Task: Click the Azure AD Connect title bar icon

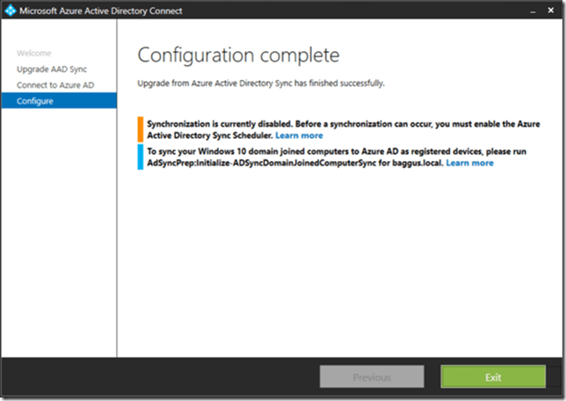Action: (x=11, y=11)
